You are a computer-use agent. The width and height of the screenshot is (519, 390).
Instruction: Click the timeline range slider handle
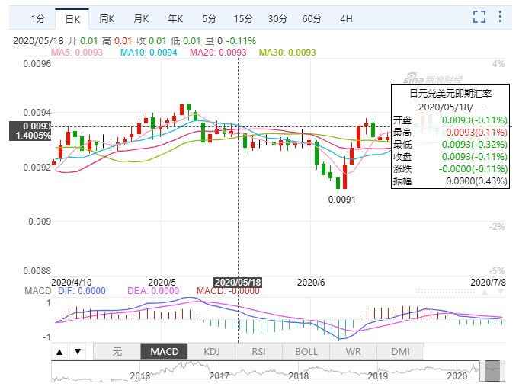click(492, 371)
